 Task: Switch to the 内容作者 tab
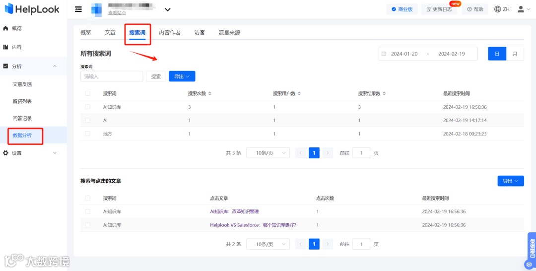pyautogui.click(x=170, y=33)
